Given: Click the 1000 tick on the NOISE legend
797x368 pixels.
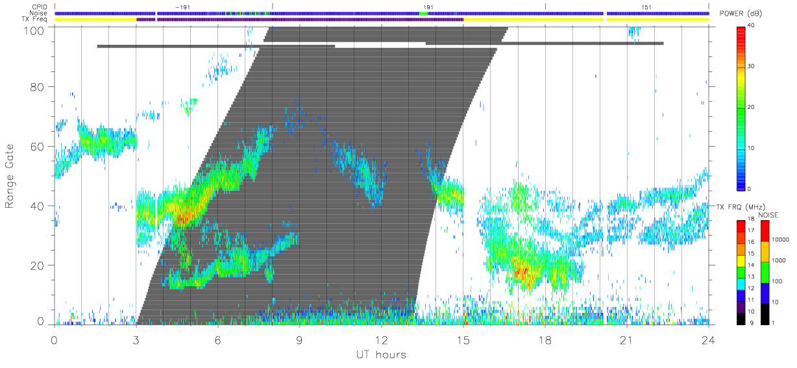Looking at the screenshot, I should tap(780, 260).
